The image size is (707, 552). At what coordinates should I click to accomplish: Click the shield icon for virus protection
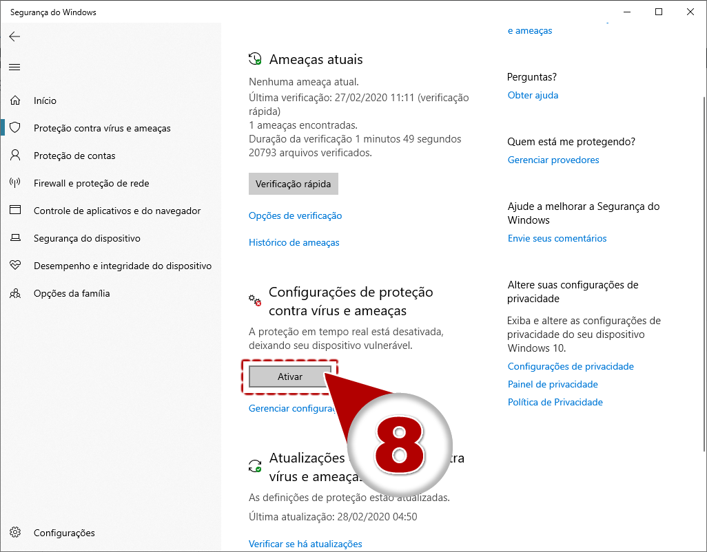click(x=15, y=127)
